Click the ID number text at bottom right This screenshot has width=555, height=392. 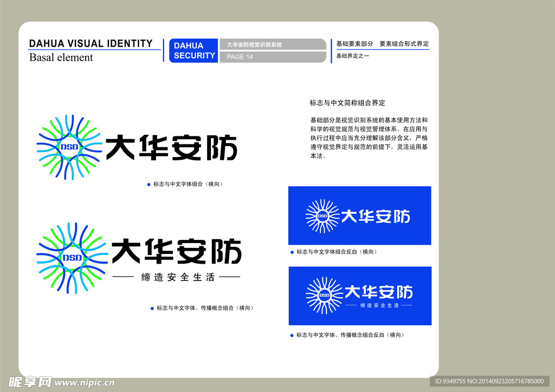(489, 381)
